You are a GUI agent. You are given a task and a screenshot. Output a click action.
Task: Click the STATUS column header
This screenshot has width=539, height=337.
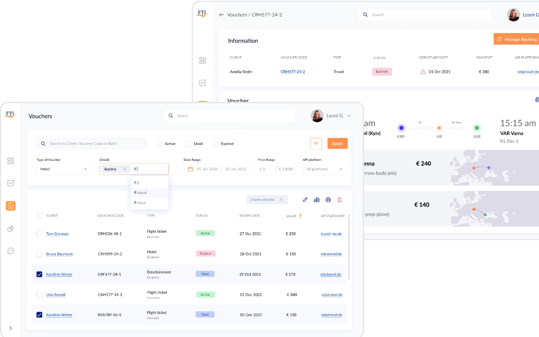[202, 215]
